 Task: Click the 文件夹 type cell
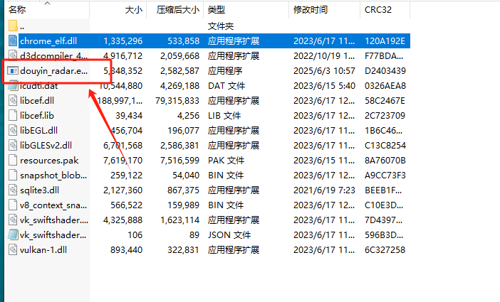(x=221, y=26)
